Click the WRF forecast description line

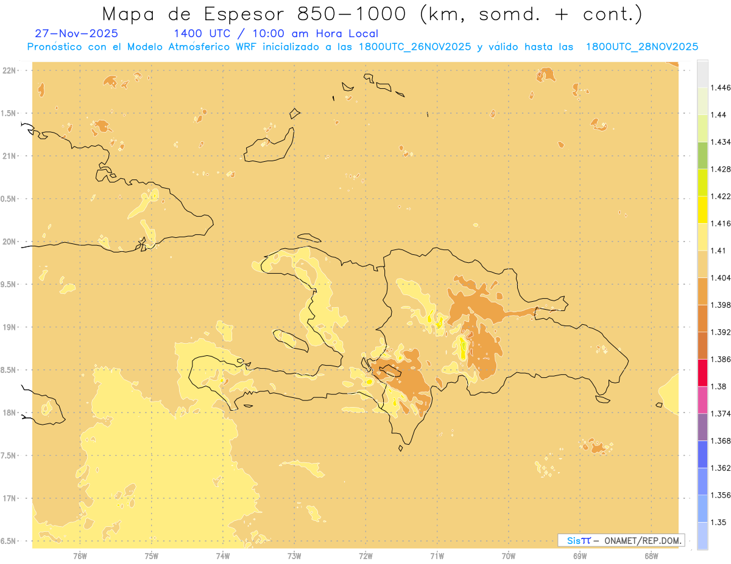(362, 47)
